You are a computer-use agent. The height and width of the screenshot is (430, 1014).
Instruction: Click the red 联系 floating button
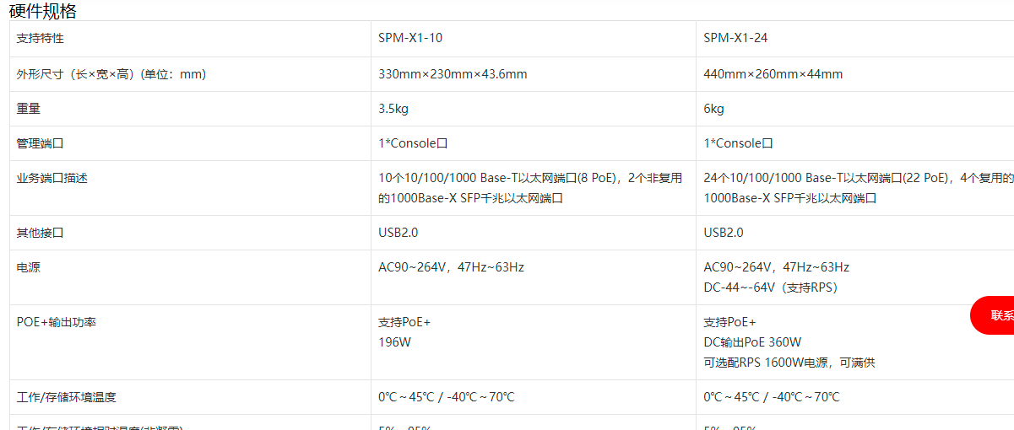[x=996, y=315]
